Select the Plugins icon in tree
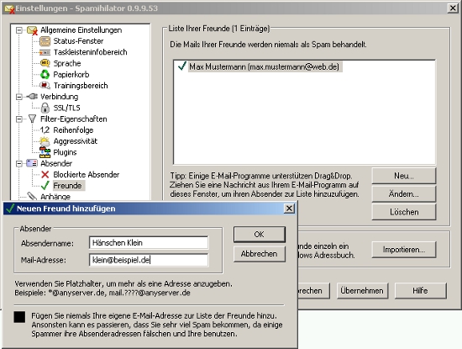Screen dimensions: 462x349 click(x=45, y=152)
